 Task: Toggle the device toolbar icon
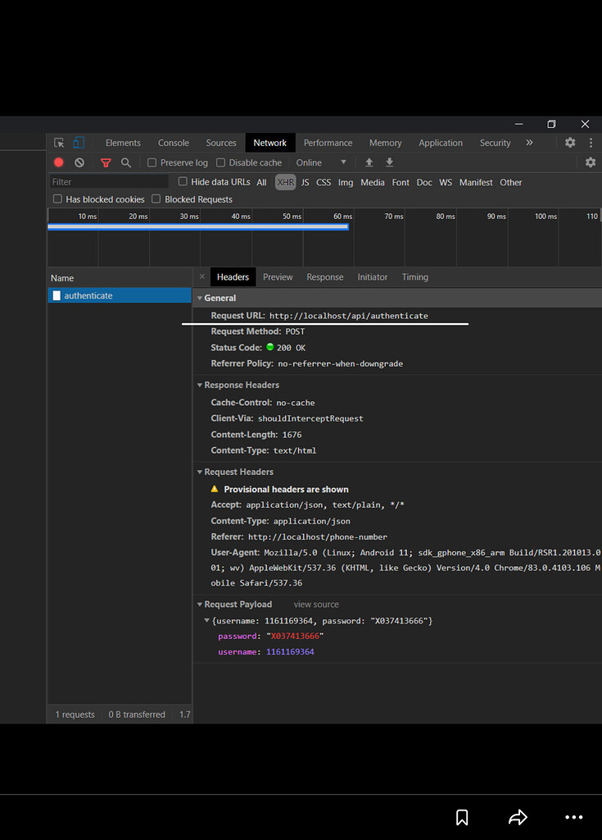coord(79,143)
